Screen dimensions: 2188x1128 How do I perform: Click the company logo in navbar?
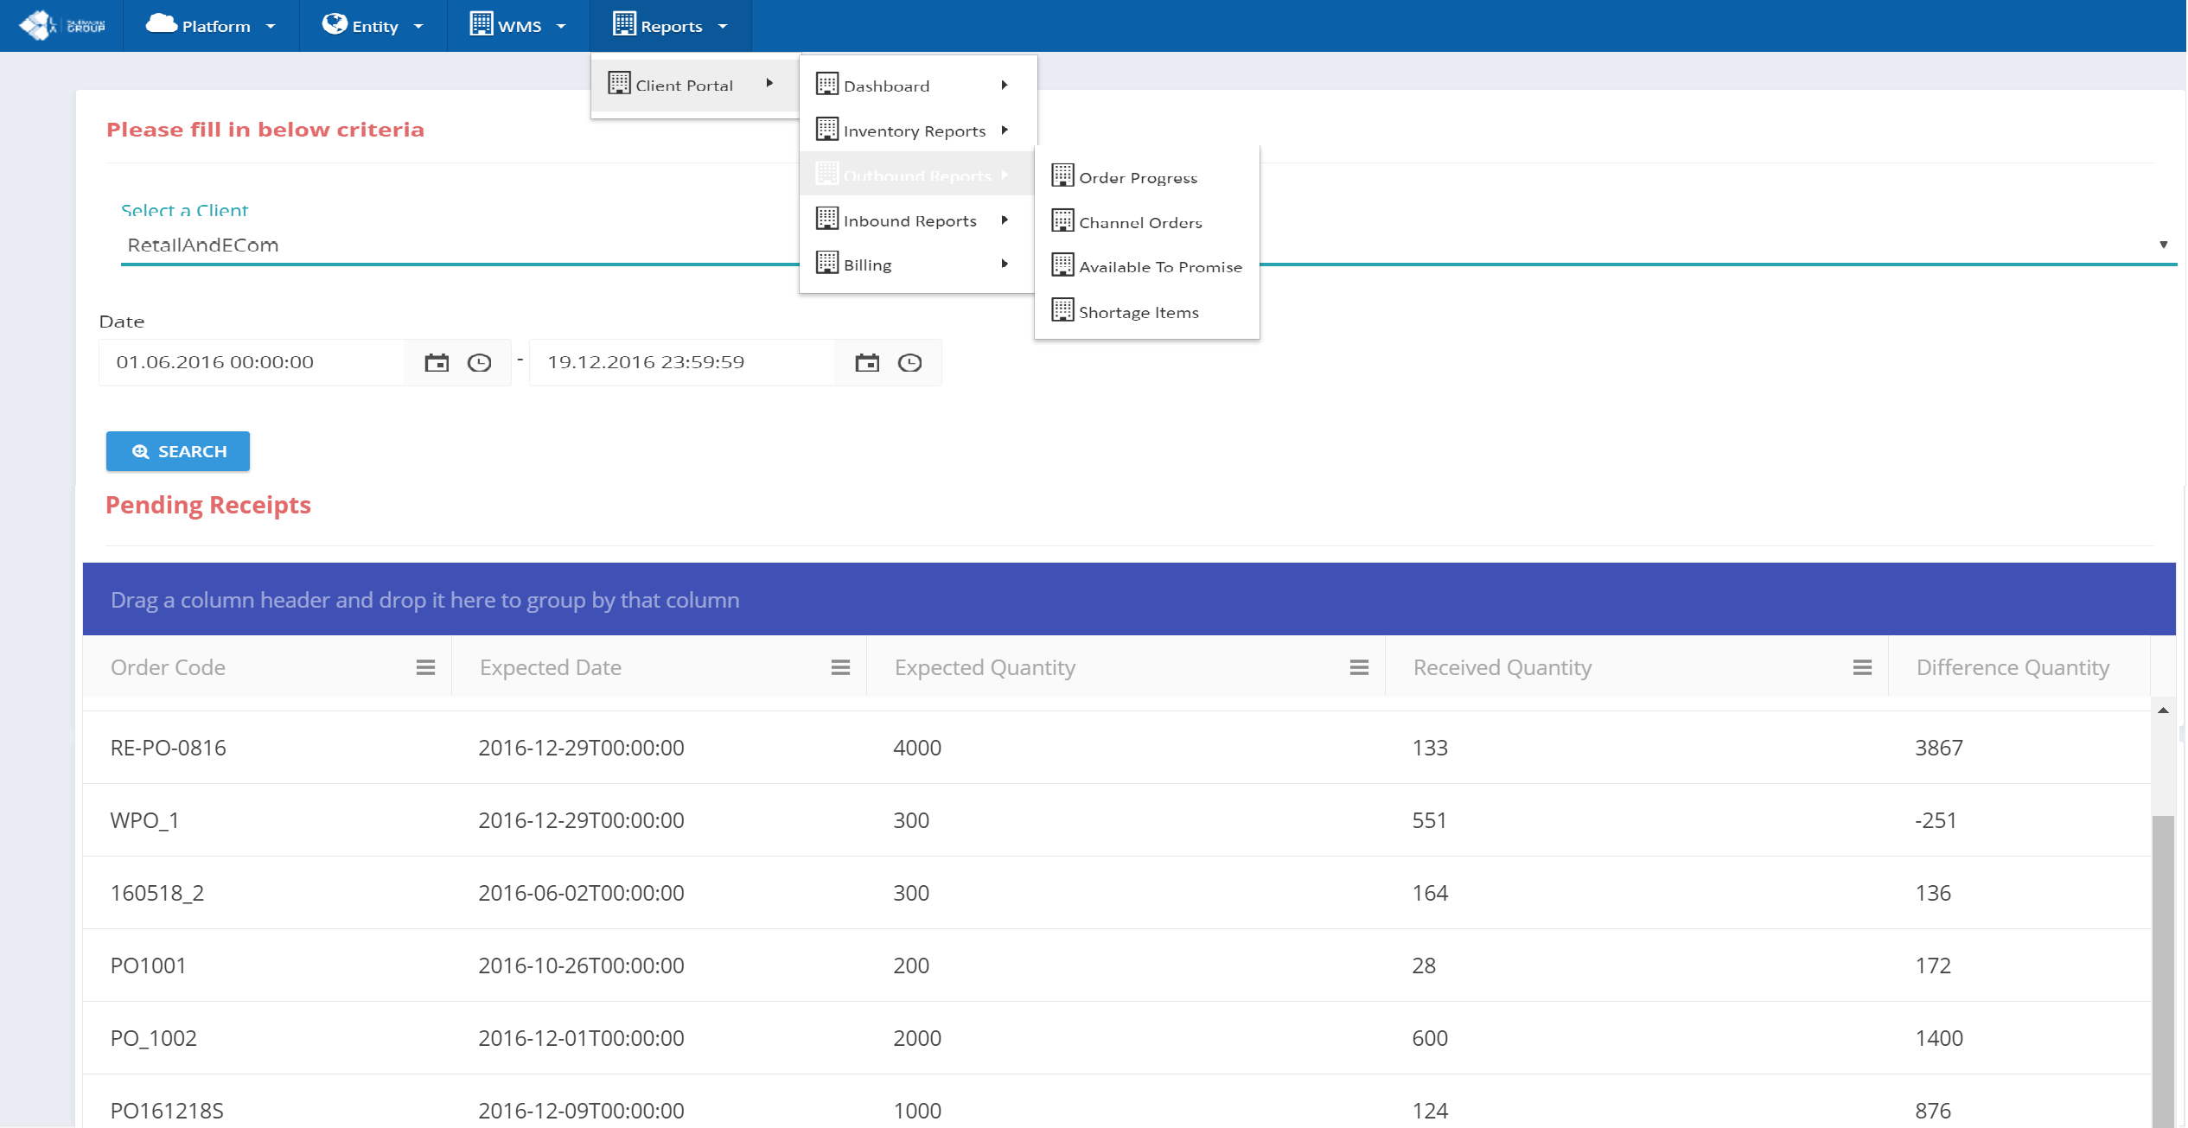[x=61, y=25]
